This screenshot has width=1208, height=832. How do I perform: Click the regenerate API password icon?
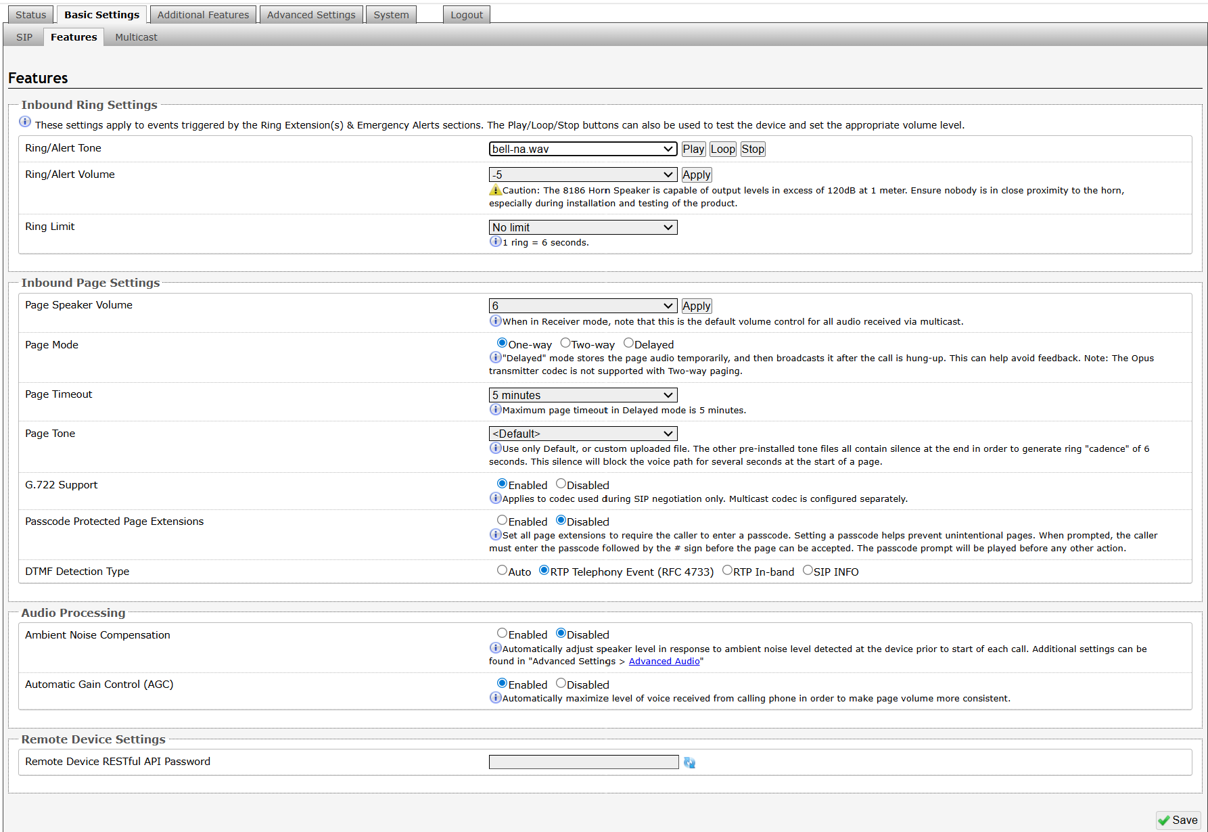point(689,762)
